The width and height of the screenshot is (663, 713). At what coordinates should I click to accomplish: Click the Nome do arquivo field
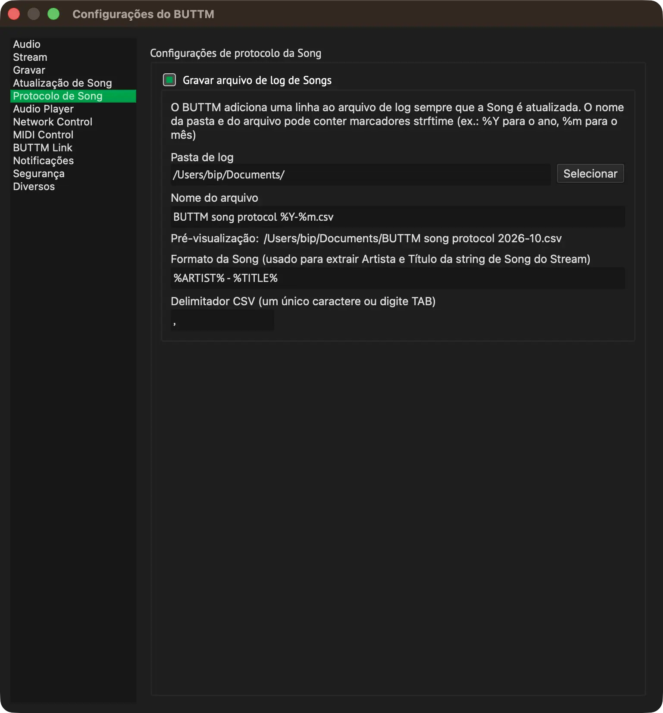tap(398, 217)
